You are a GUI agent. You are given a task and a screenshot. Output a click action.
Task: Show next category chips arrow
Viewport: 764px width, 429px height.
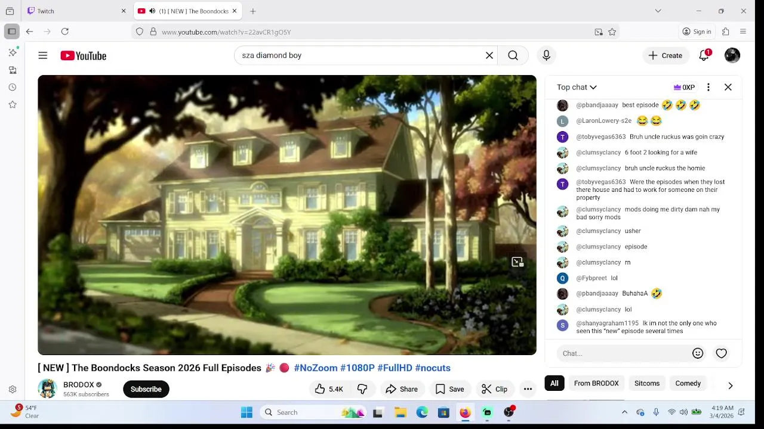[730, 386]
